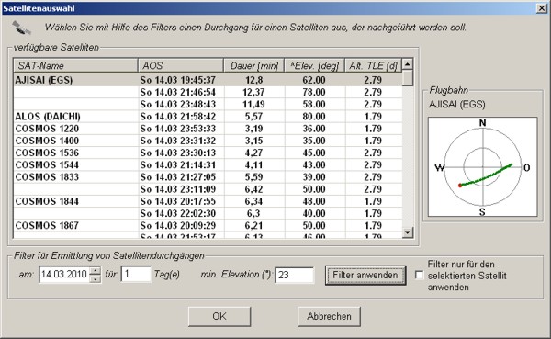Click the elevation value 36.00
Image resolution: width=551 pixels, height=339 pixels.
[x=314, y=129]
